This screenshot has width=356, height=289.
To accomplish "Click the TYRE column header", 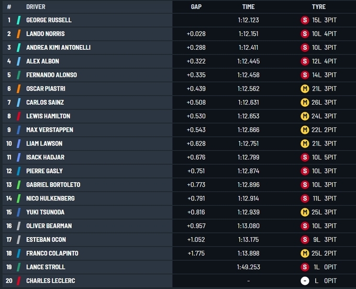I will click(x=318, y=7).
